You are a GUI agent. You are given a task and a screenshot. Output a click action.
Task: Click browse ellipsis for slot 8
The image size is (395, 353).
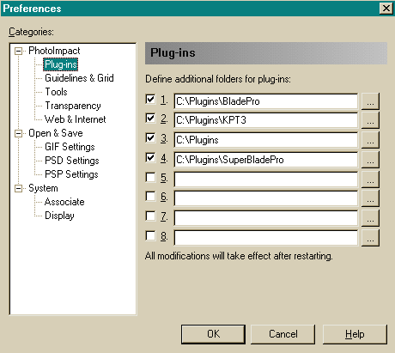coord(370,237)
